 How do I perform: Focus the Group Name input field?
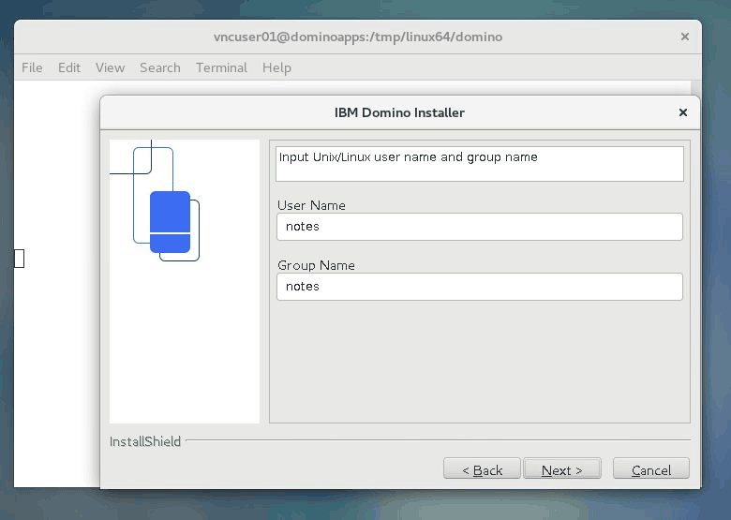(x=480, y=287)
